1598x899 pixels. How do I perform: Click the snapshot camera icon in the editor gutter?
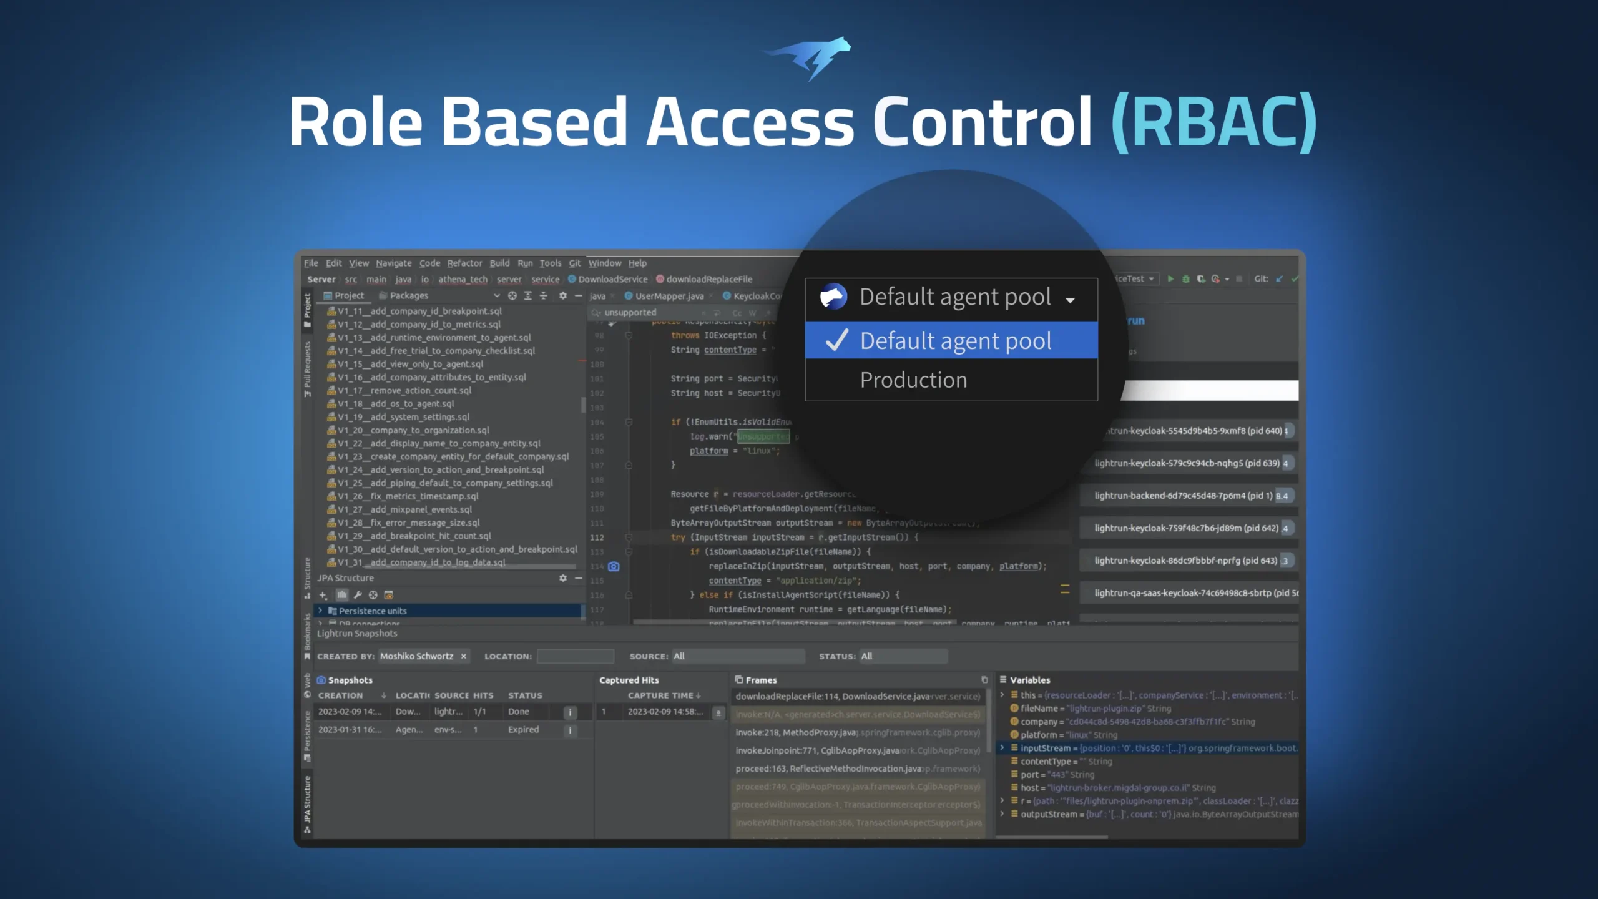coord(614,566)
